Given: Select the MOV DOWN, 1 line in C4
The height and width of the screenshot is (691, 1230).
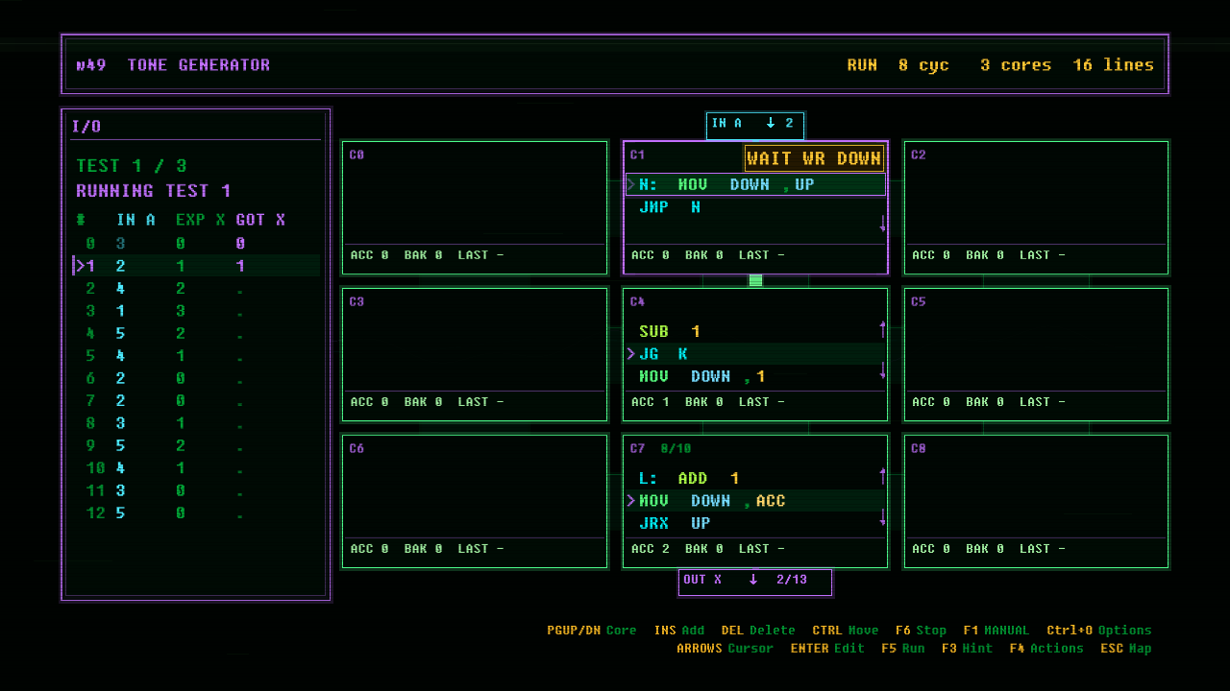Looking at the screenshot, I should coord(755,377).
